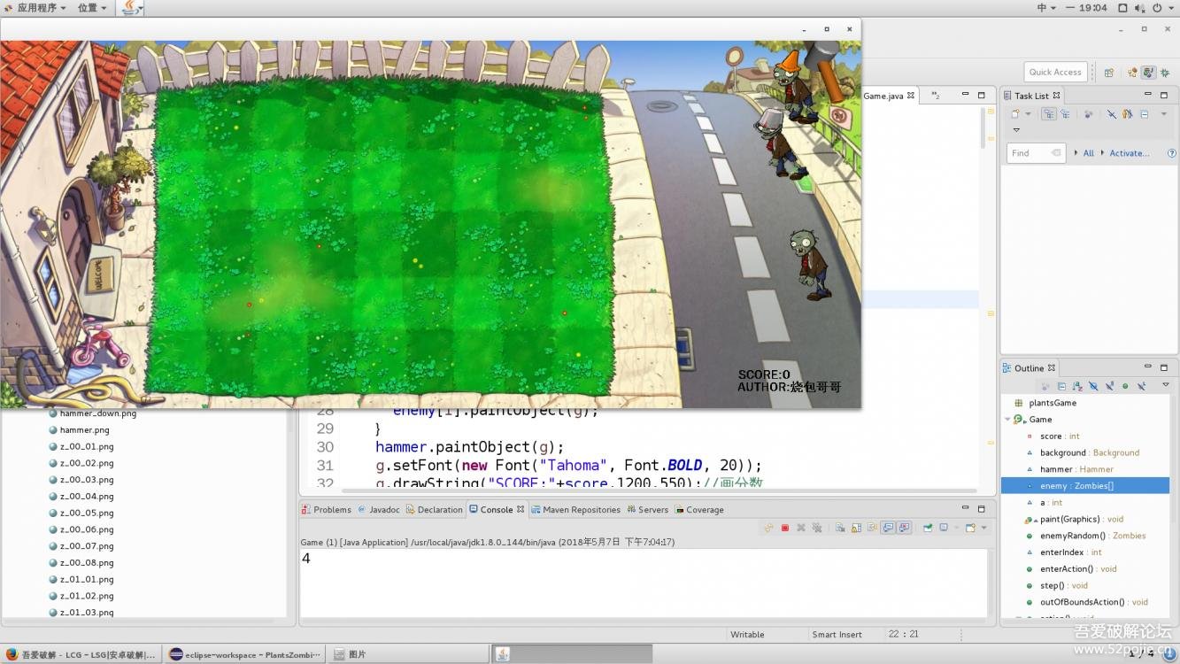Toggle Sort alphabetically in Outline toolbar

click(x=1077, y=386)
